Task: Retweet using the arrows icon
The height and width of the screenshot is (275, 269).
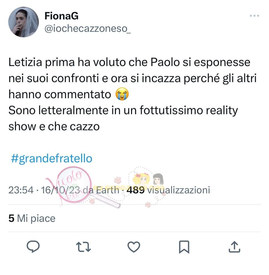Action: click(83, 247)
